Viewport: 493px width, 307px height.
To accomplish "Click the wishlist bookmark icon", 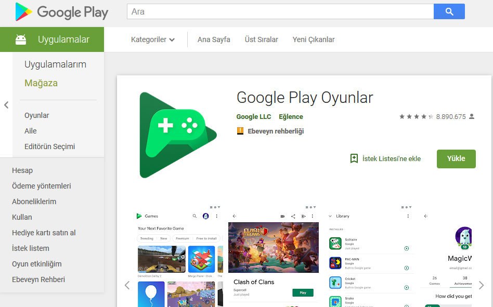I will pos(354,158).
